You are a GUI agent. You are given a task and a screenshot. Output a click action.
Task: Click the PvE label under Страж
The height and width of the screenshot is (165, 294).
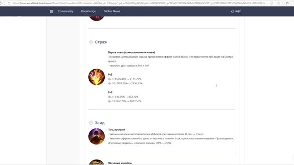point(110,74)
